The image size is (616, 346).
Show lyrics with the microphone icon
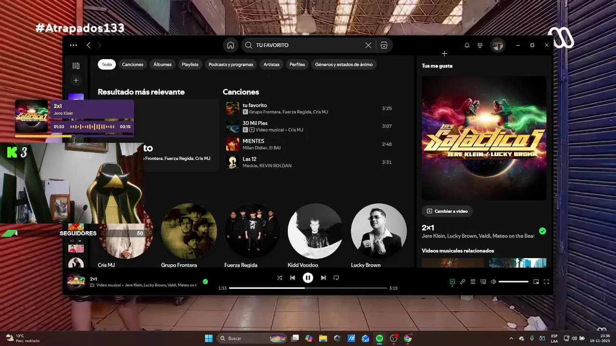tap(462, 282)
